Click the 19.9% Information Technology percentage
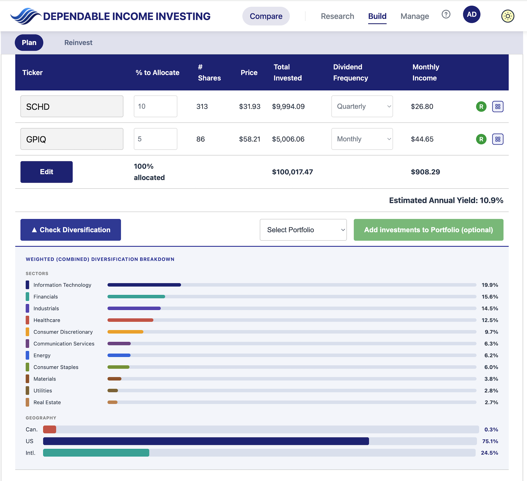This screenshot has height=481, width=527. [x=490, y=285]
